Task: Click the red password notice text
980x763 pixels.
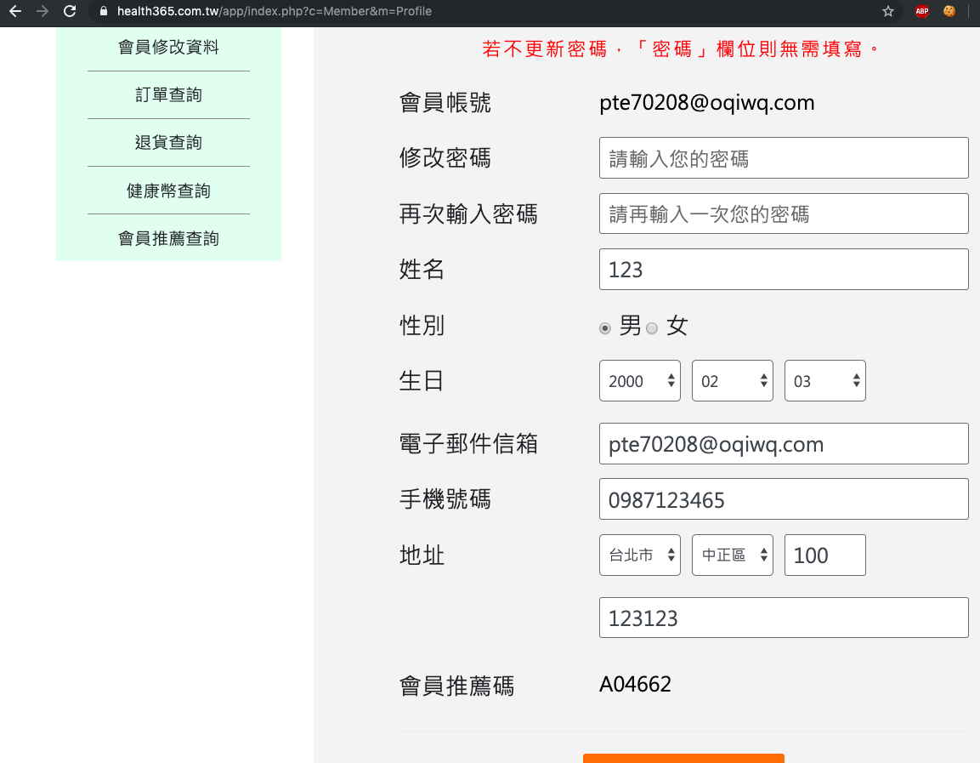Action: pyautogui.click(x=680, y=48)
